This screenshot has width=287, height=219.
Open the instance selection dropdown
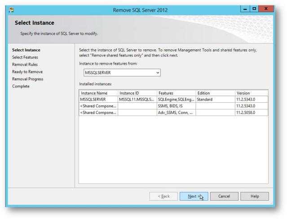[157, 73]
